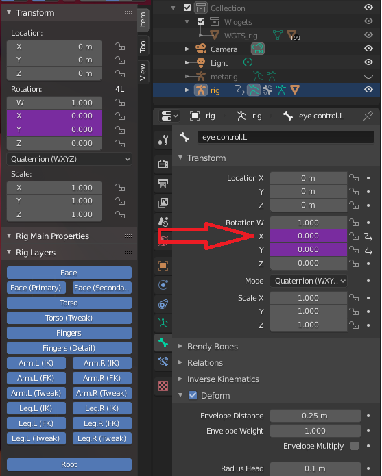The height and width of the screenshot is (476, 382).
Task: Collapse the sidebar Transform panel
Action: coord(9,12)
